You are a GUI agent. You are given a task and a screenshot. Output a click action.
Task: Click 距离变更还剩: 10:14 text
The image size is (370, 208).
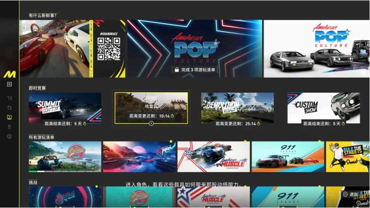coord(149,116)
